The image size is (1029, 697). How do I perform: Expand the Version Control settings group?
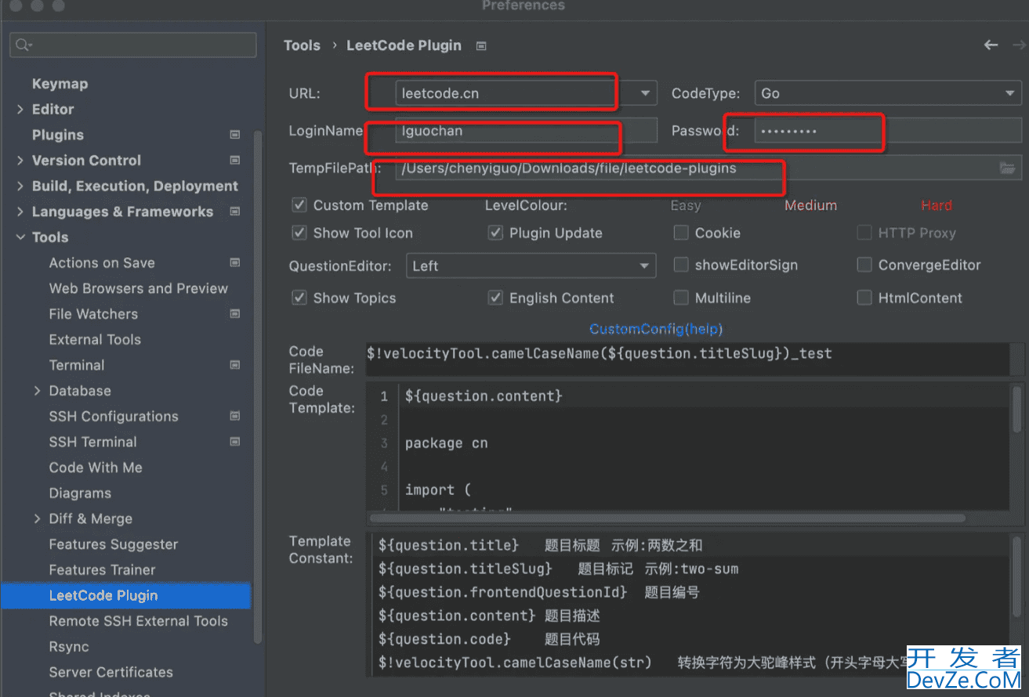tap(20, 161)
